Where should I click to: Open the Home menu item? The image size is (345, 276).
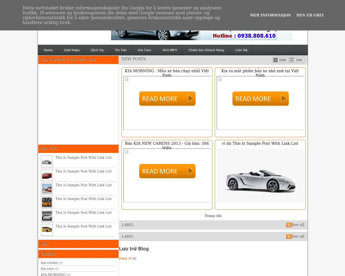coord(48,50)
